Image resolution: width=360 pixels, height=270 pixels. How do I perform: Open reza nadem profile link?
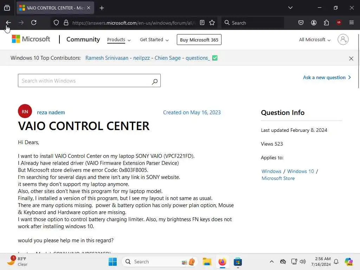click(x=51, y=112)
